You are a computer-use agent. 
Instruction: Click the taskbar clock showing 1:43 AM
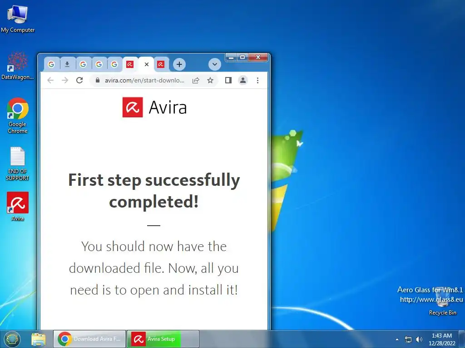[x=441, y=339]
